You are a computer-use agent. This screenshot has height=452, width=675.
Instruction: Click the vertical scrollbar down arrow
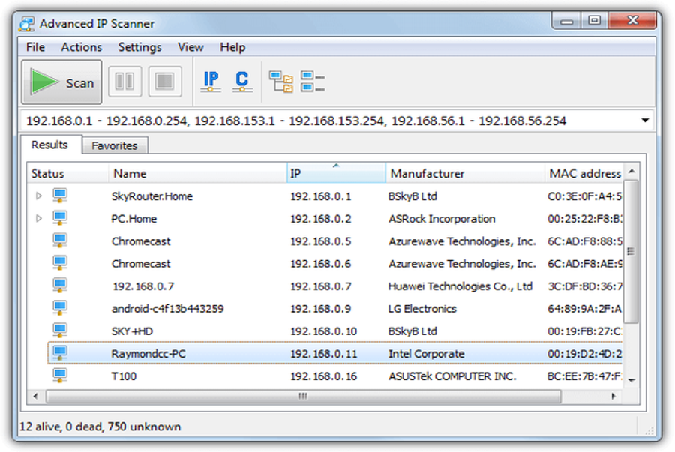pyautogui.click(x=631, y=380)
